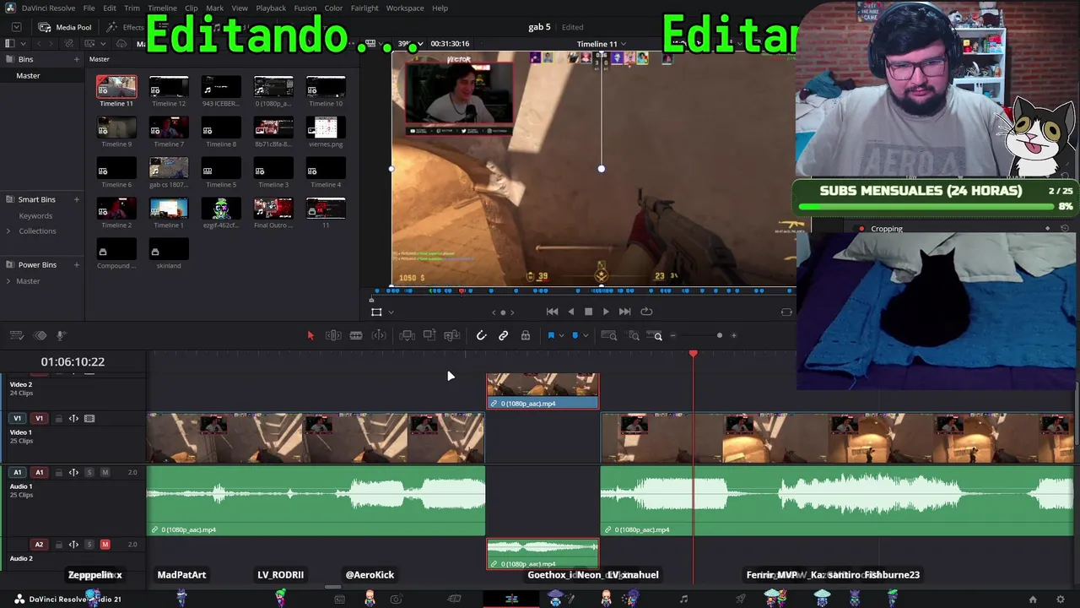Toggle the Media Pool panel button
This screenshot has width=1080, height=608.
pos(65,27)
